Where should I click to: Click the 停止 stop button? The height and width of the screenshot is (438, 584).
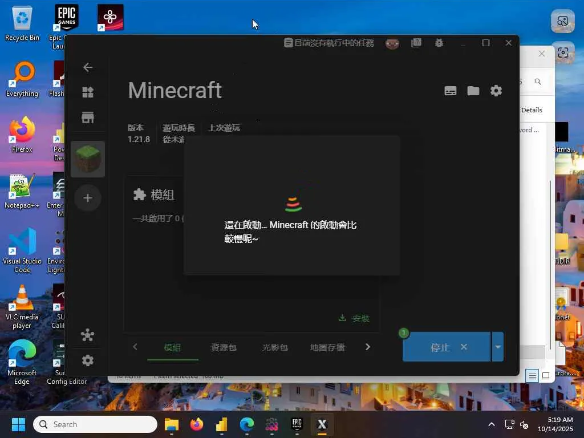(446, 347)
